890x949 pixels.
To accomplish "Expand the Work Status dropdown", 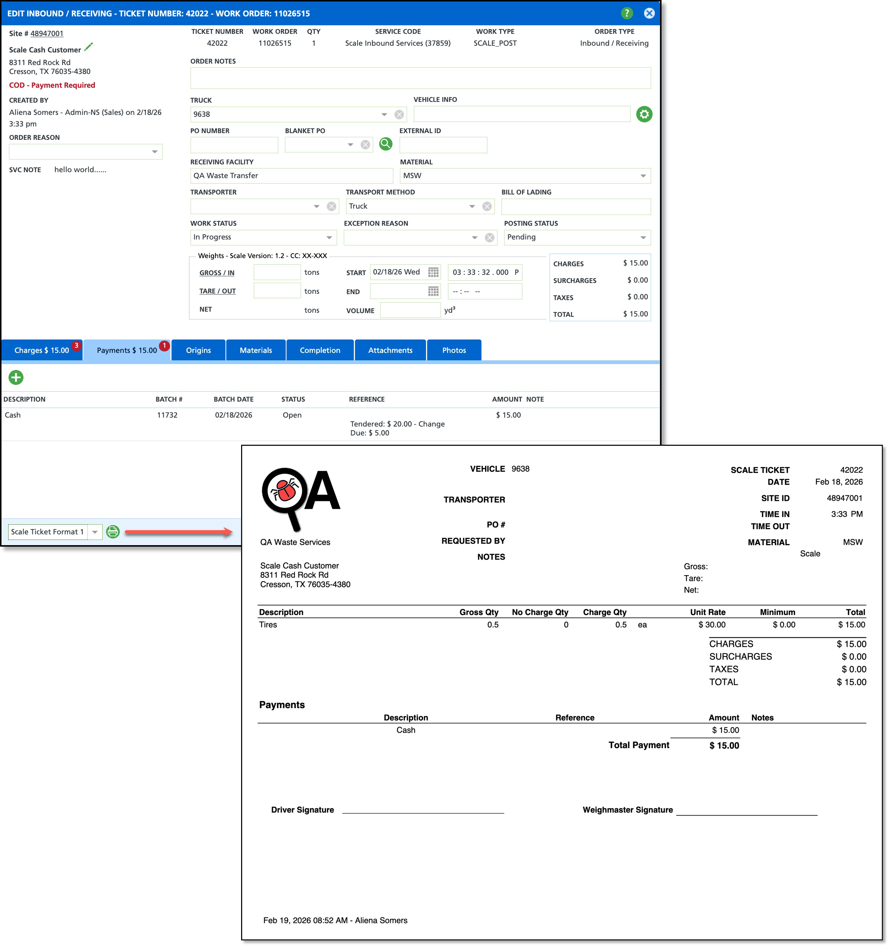I will (x=329, y=238).
